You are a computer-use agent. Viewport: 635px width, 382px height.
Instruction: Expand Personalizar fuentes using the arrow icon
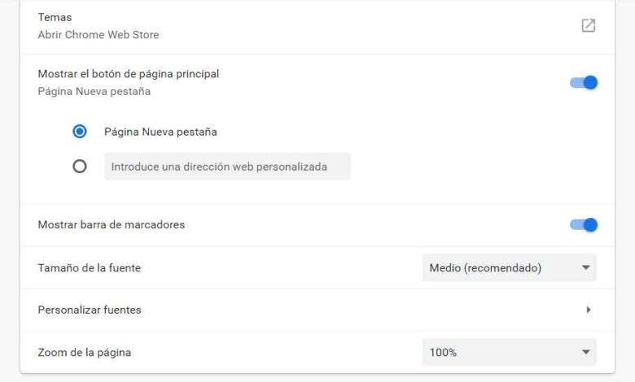coord(588,310)
